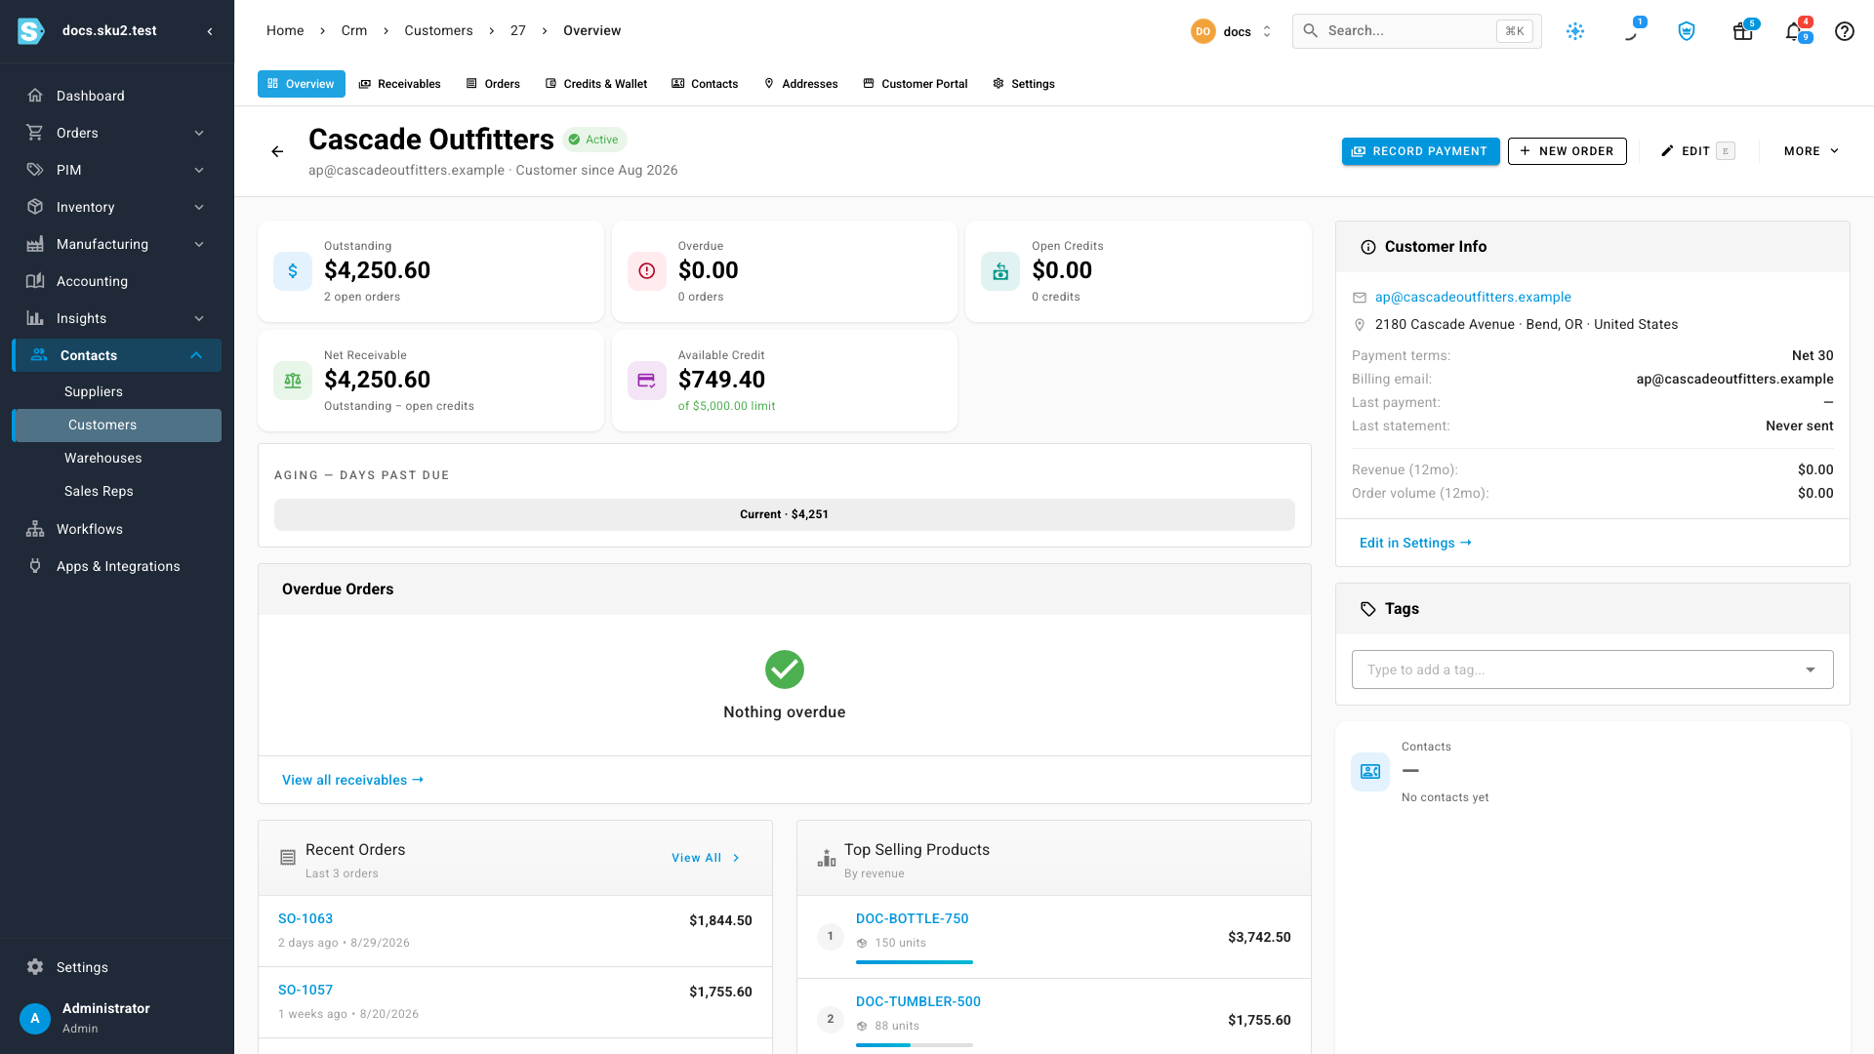Viewport: 1874px width, 1054px height.
Task: Click the Tags label icon
Action: (1368, 609)
